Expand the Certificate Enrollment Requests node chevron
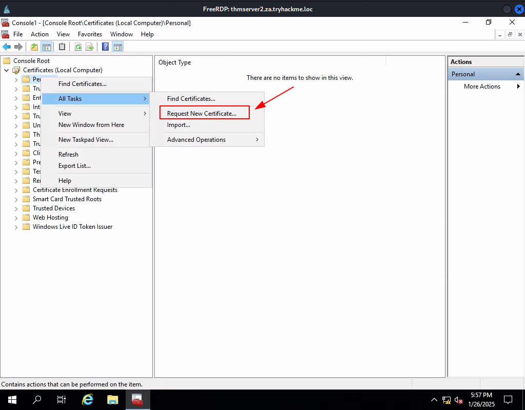The image size is (525, 410). [x=16, y=190]
